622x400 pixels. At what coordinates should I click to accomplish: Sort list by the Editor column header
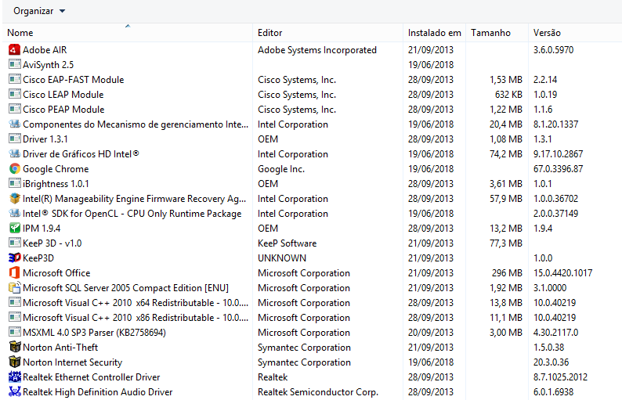pos(327,33)
